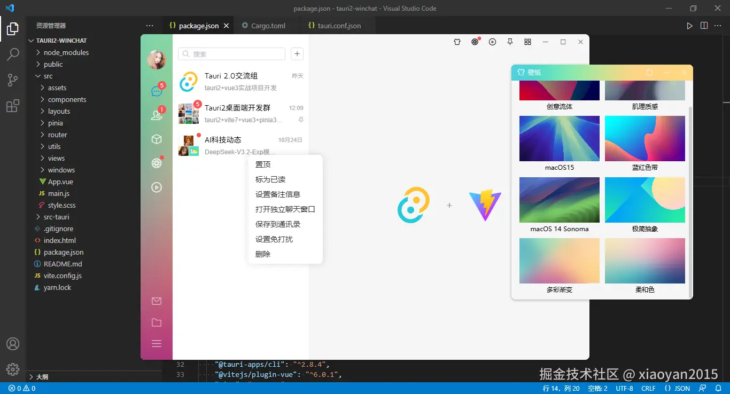Click the play circle icon in chat sidebar
This screenshot has width=730, height=394.
coord(156,187)
